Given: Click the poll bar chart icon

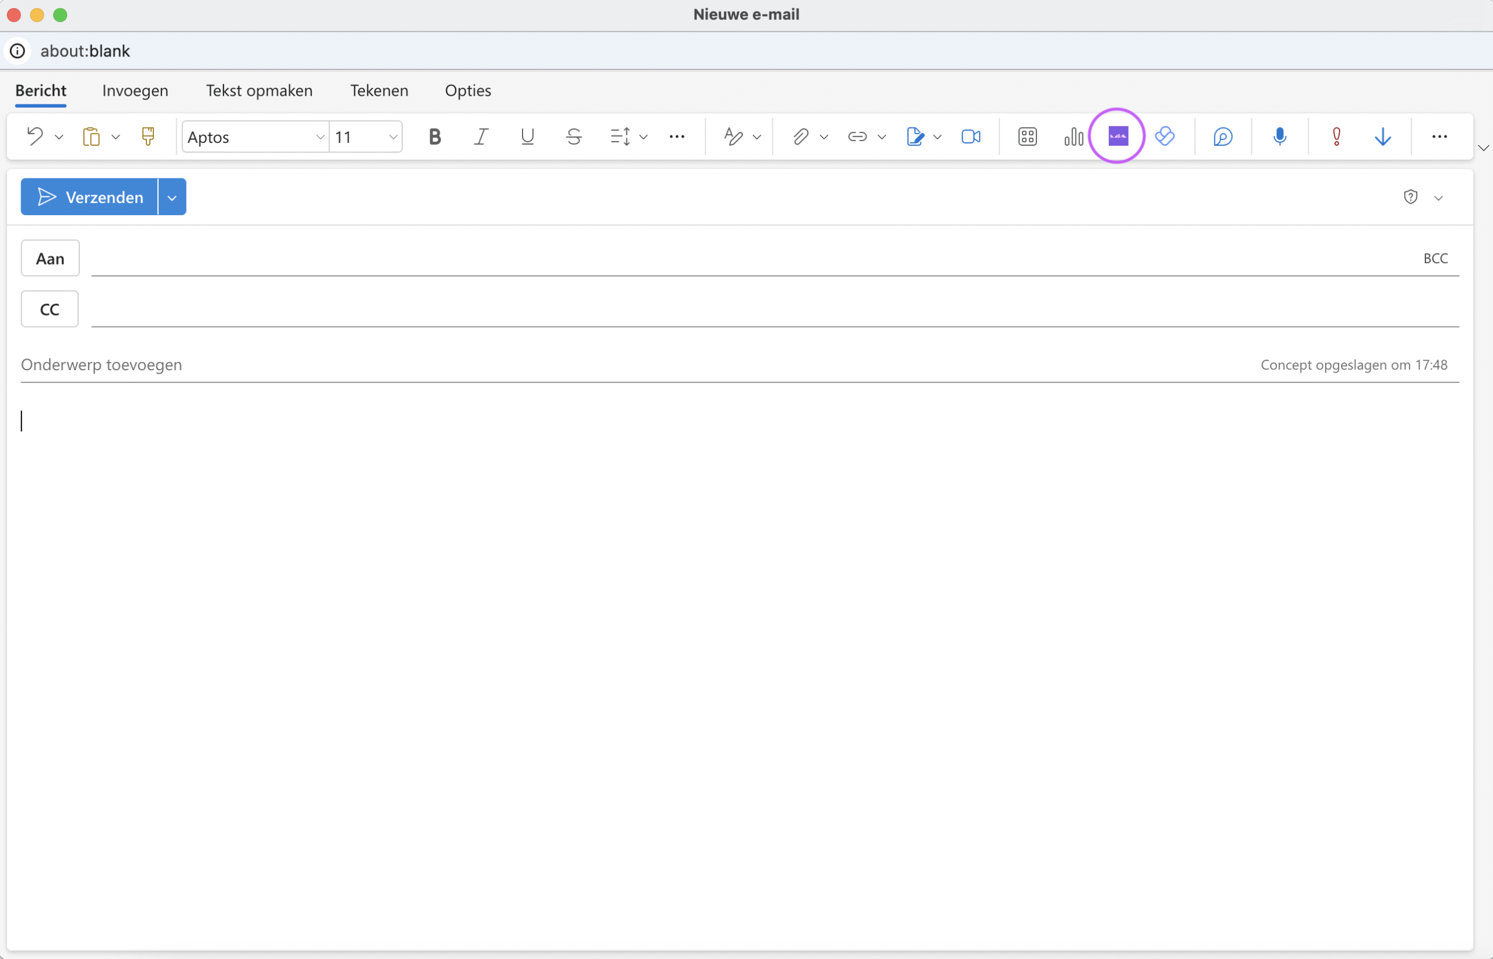Looking at the screenshot, I should click(x=1073, y=136).
